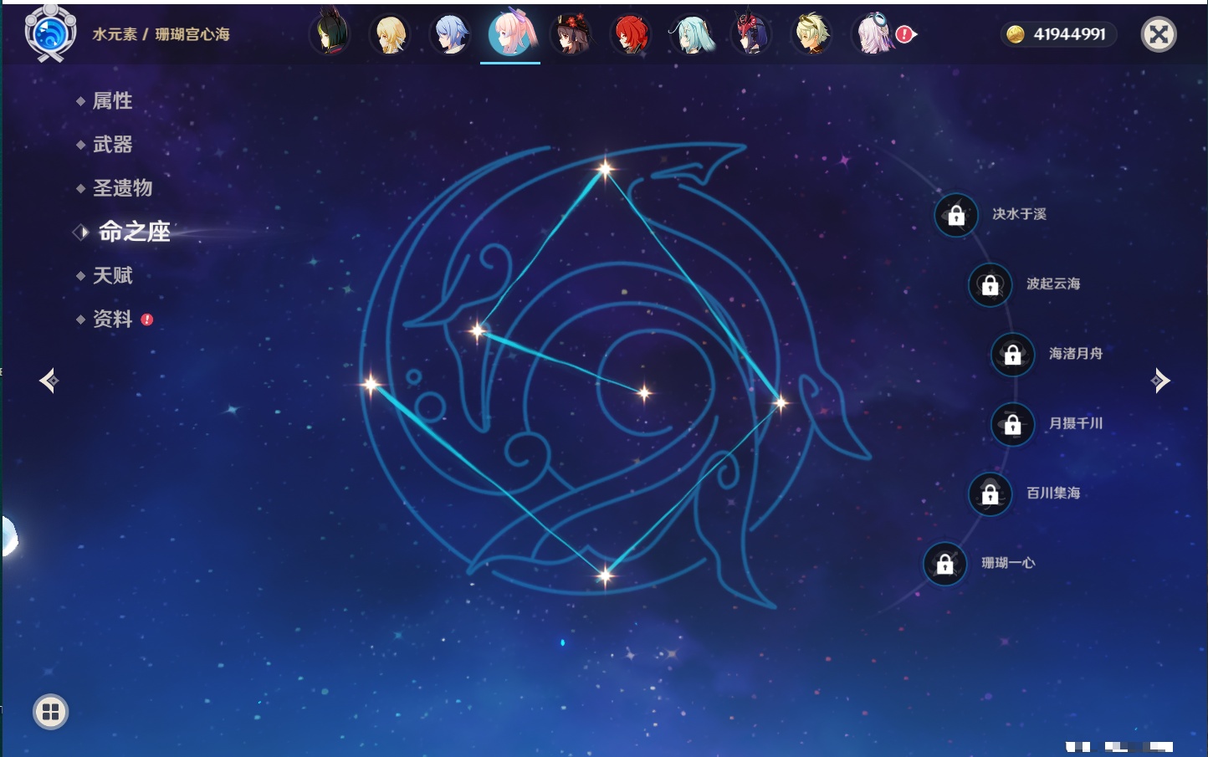
Task: Open the 武器 weapon menu
Action: (112, 145)
